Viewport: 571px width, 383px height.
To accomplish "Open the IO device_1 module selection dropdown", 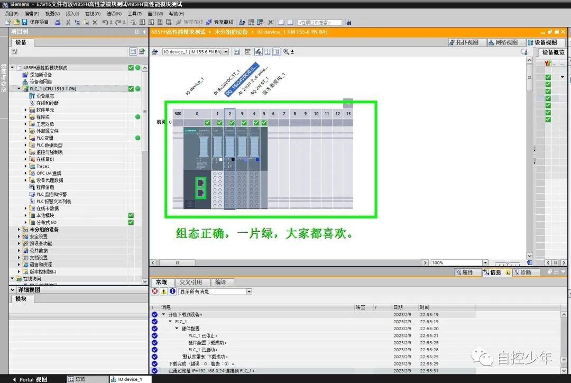I will (x=225, y=51).
